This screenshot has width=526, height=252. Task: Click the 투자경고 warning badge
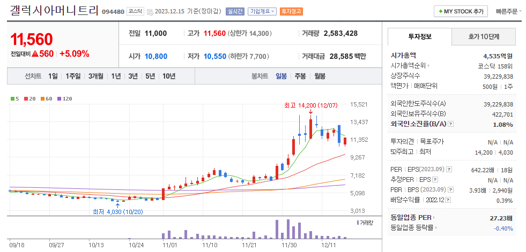(291, 11)
